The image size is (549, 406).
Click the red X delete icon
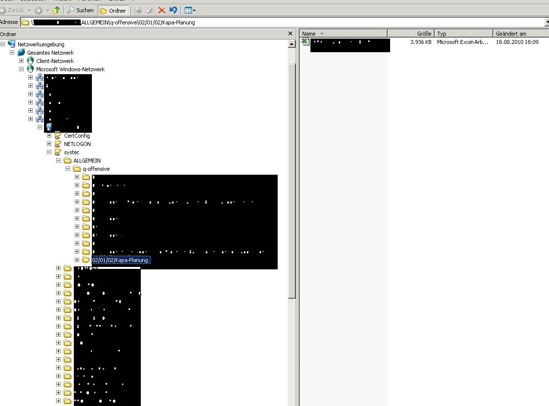pyautogui.click(x=162, y=10)
